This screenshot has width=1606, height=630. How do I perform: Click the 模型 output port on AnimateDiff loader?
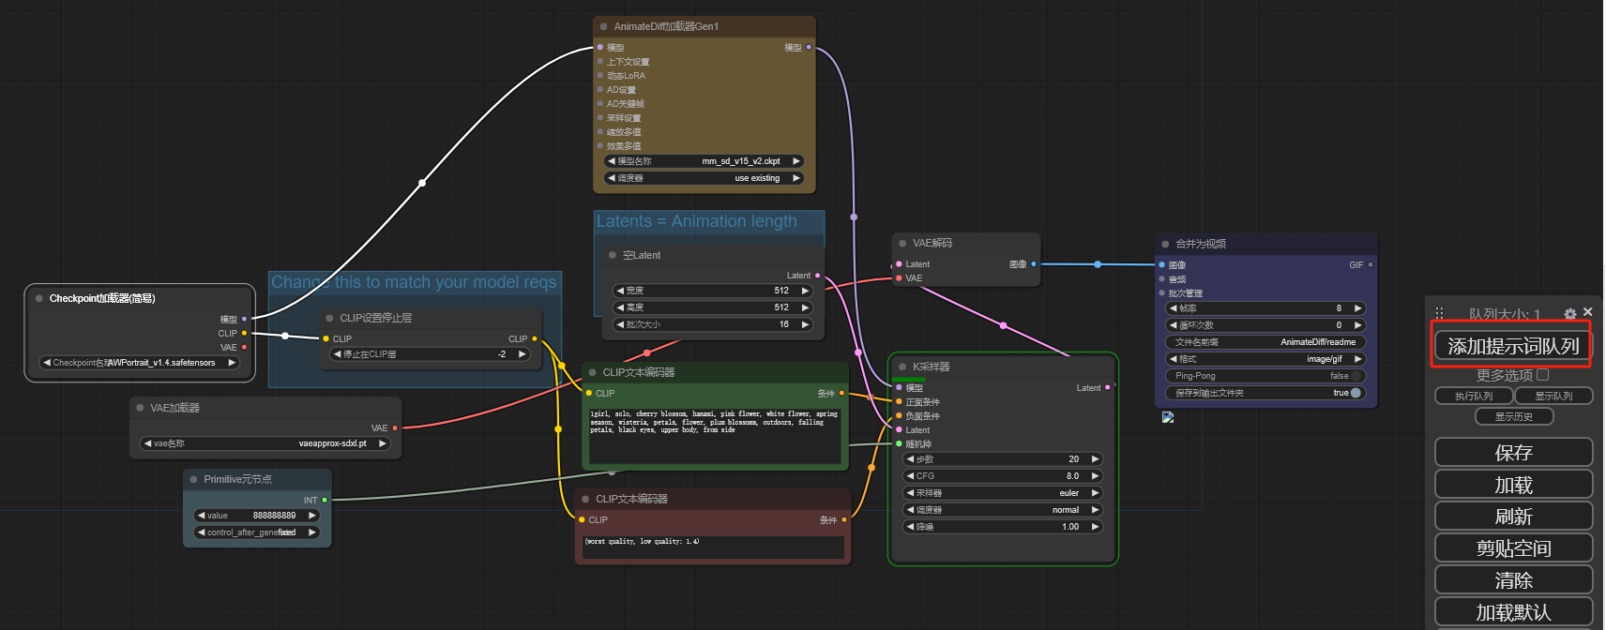pyautogui.click(x=809, y=47)
